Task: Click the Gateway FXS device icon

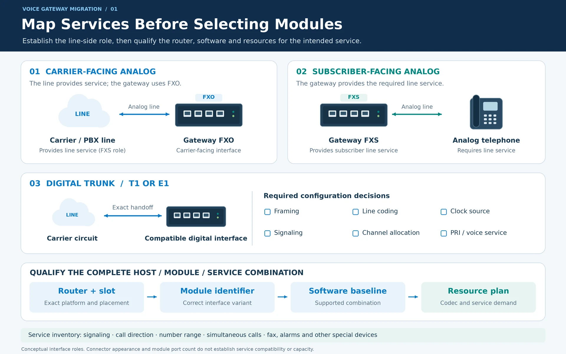Action: (354, 115)
